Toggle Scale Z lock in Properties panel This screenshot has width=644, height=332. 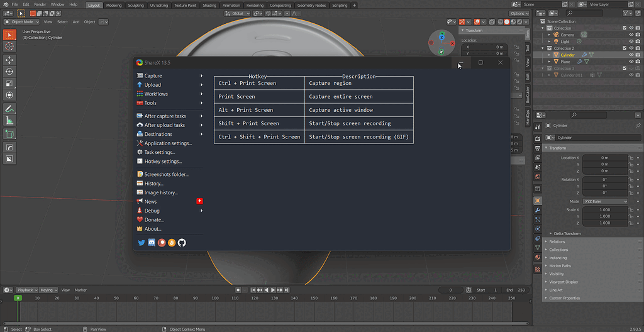click(630, 223)
